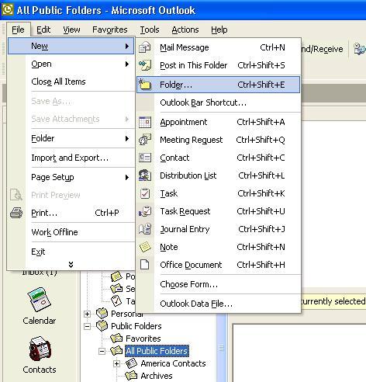The width and height of the screenshot is (366, 382).
Task: Choose Outlook Data File
Action: [219, 304]
